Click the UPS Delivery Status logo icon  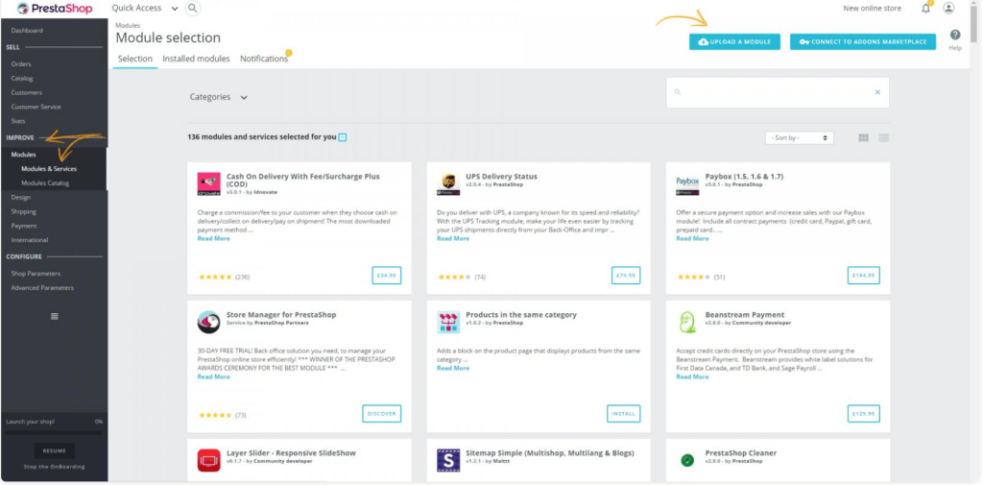(448, 183)
